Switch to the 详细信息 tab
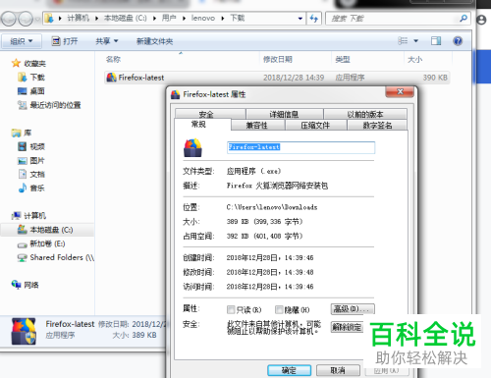 pyautogui.click(x=284, y=114)
